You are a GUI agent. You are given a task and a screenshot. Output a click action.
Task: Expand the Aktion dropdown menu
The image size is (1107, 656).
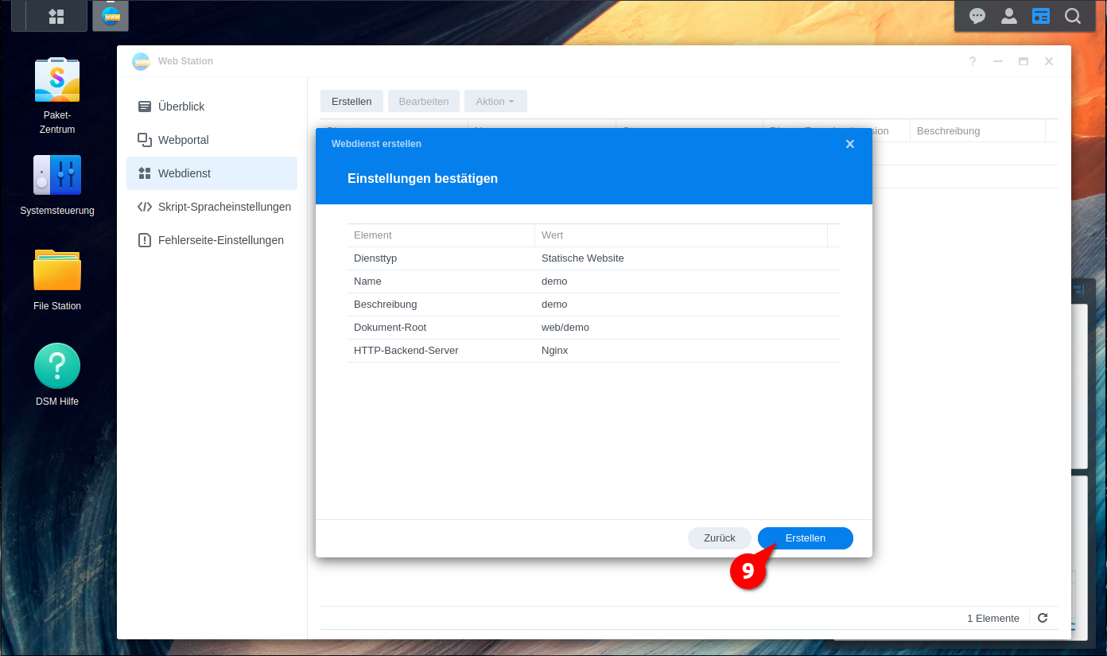coord(495,101)
